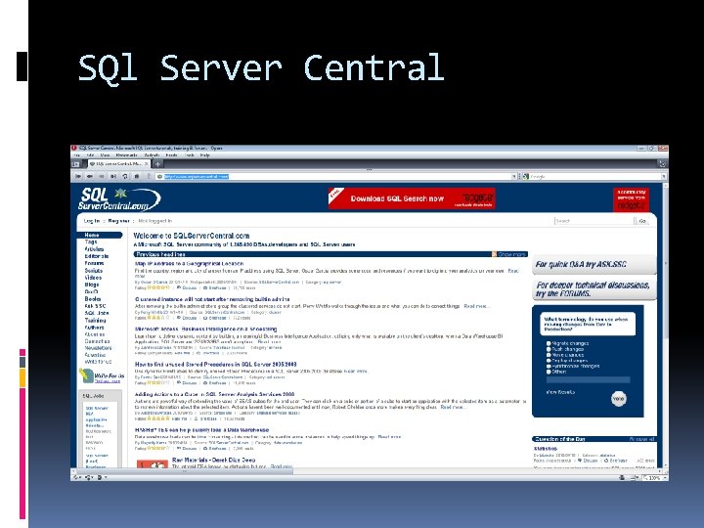Open a new tab with plus button
Screen dimensions: 704x528
158,164
